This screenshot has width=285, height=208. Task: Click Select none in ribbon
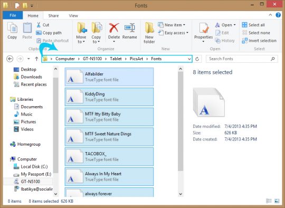tap(256, 33)
